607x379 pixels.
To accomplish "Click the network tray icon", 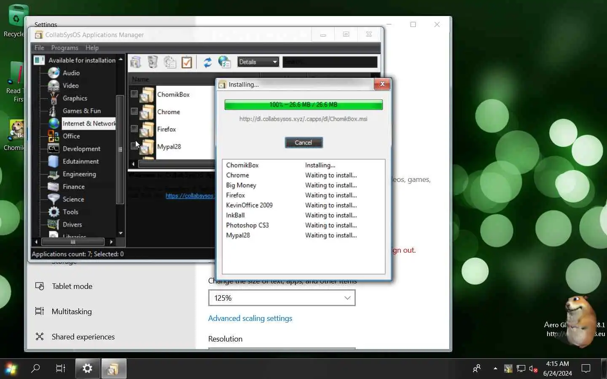I will coord(521,369).
